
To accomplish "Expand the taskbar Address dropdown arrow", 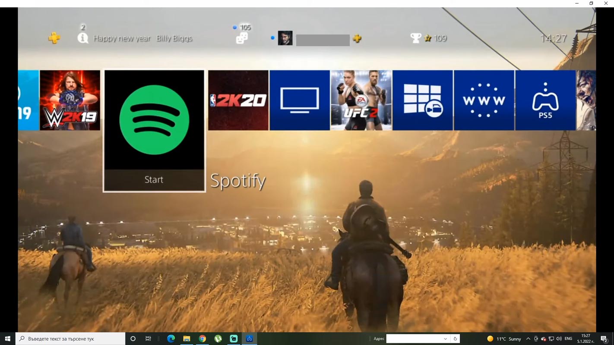I will point(446,339).
